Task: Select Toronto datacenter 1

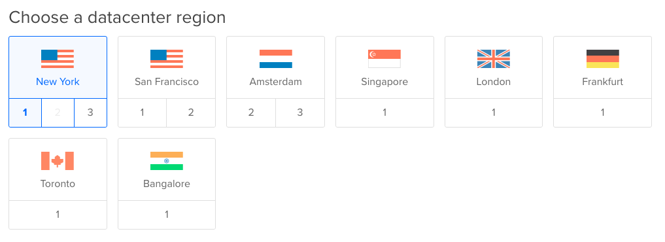Action: click(58, 215)
